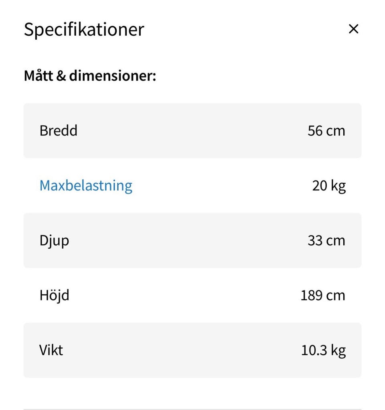
Task: Click the cm unit beside 189
Action: coord(336,296)
